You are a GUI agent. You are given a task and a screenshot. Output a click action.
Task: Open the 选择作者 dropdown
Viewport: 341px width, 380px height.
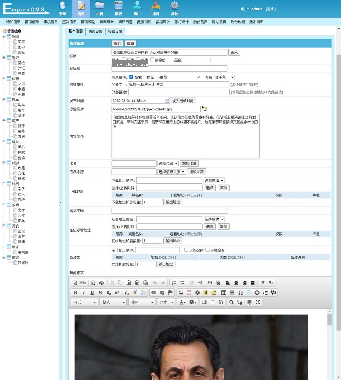point(168,163)
